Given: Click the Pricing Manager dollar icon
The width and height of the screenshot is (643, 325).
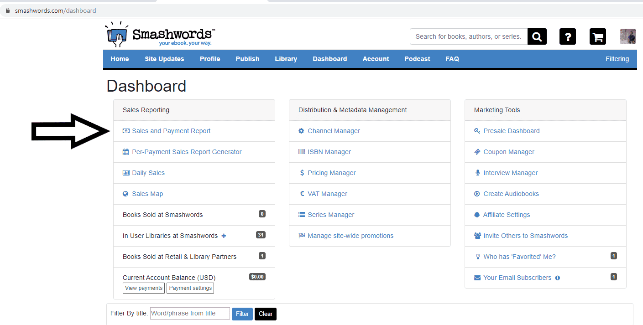Looking at the screenshot, I should click(x=302, y=173).
